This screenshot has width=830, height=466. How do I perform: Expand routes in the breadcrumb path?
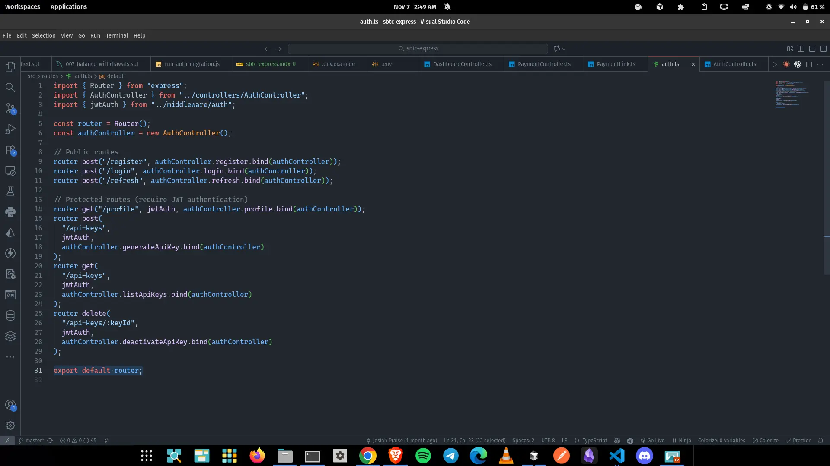pyautogui.click(x=49, y=76)
